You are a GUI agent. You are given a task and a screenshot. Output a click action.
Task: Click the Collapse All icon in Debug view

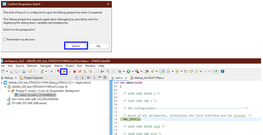[77, 78]
